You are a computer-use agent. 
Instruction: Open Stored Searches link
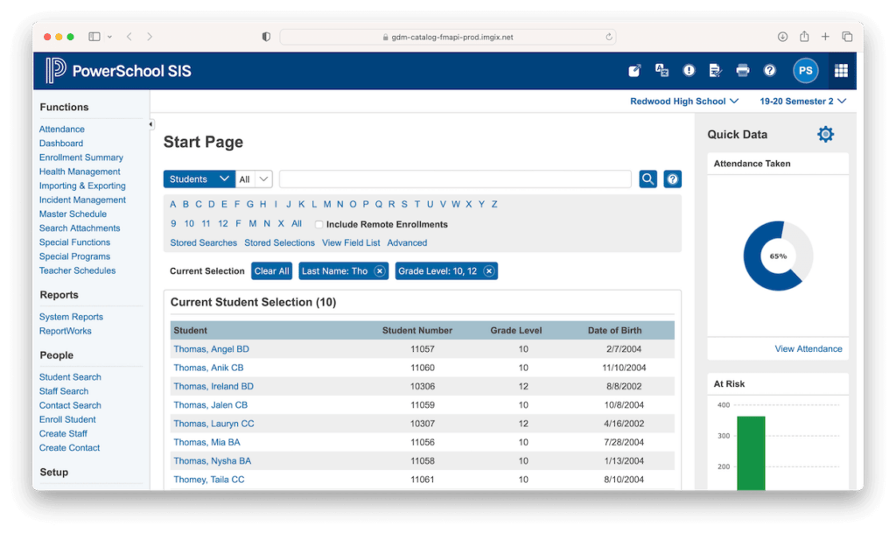[203, 242]
